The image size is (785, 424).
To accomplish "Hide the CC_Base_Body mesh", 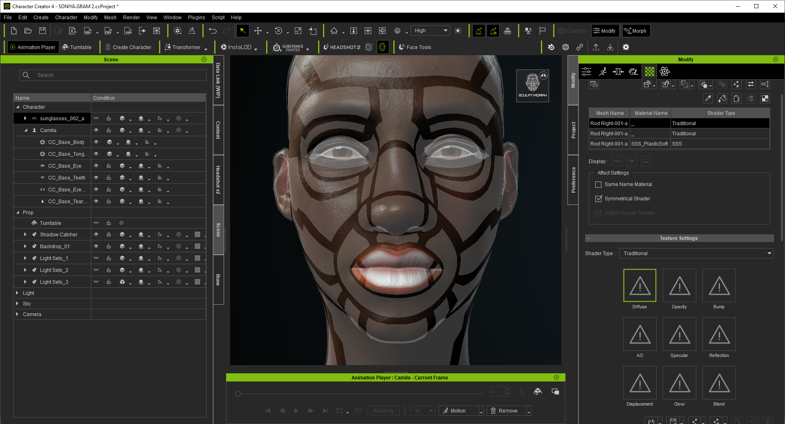I will point(96,142).
